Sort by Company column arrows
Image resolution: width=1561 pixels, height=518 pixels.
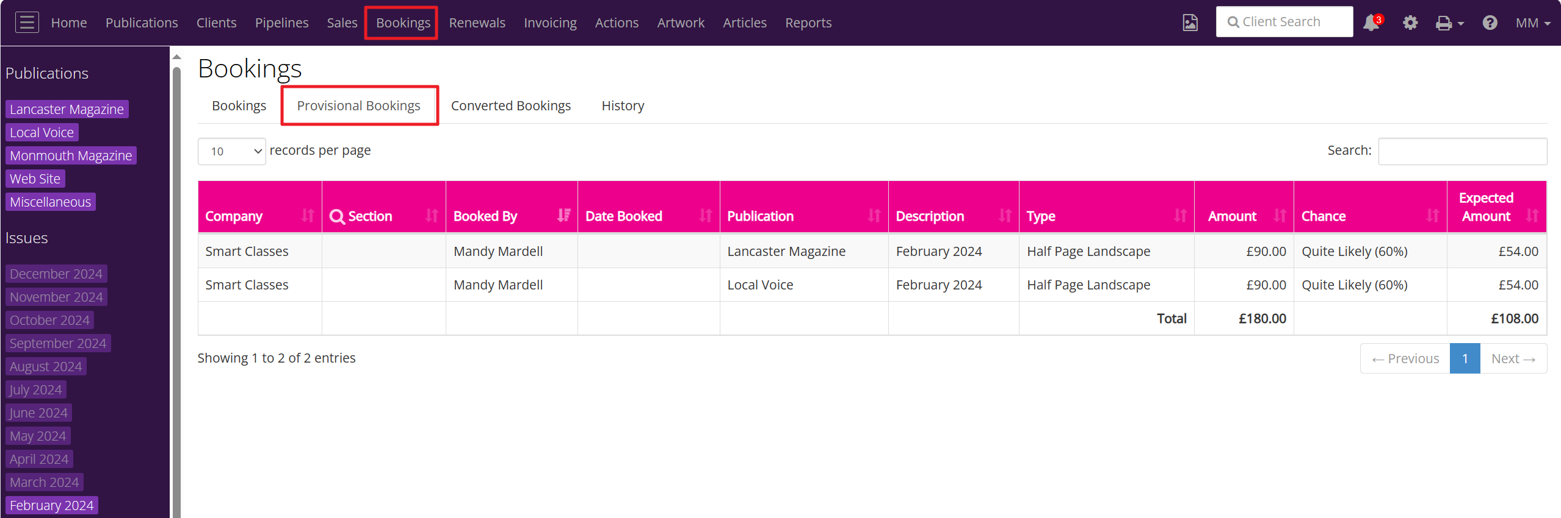(x=308, y=215)
